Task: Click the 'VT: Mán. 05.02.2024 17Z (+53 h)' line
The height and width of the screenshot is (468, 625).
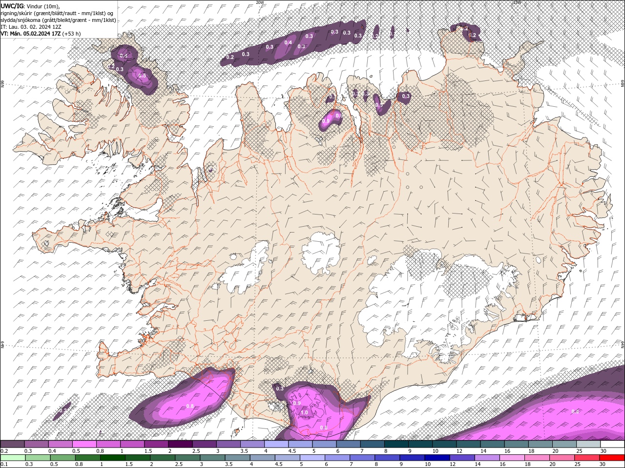Action: click(x=41, y=34)
